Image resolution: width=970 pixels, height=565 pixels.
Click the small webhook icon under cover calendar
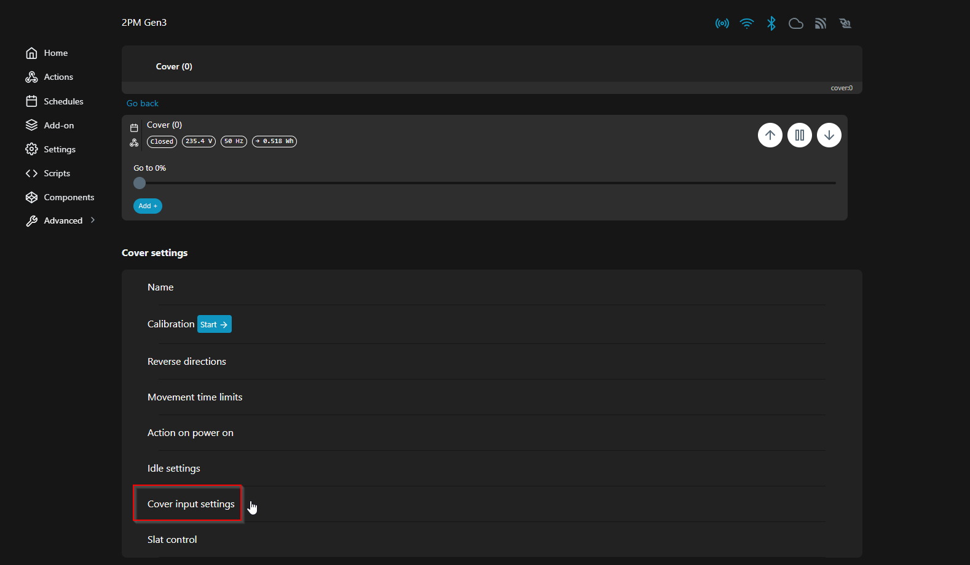point(134,142)
